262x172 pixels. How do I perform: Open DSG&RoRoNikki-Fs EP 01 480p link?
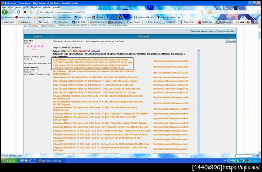[x=98, y=98]
